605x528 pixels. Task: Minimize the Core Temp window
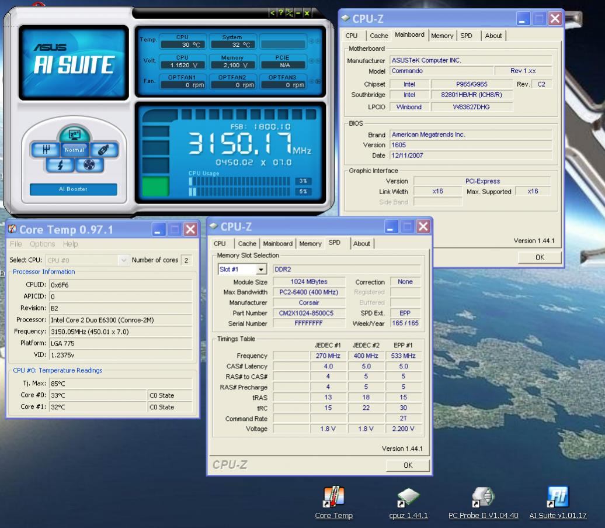(x=158, y=229)
